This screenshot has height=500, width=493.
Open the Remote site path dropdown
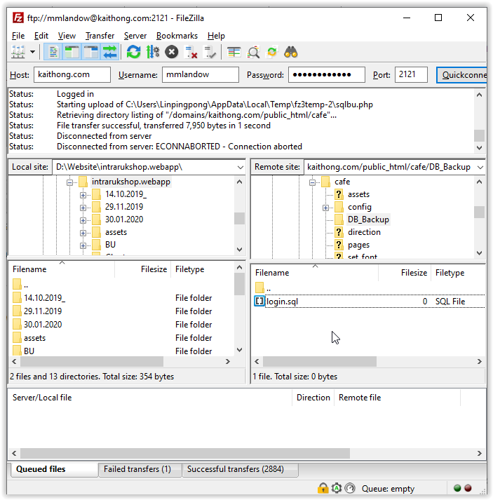pos(480,167)
